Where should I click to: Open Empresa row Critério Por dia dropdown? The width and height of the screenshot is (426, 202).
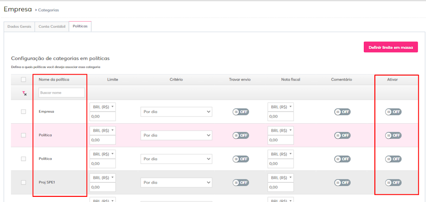(x=177, y=112)
